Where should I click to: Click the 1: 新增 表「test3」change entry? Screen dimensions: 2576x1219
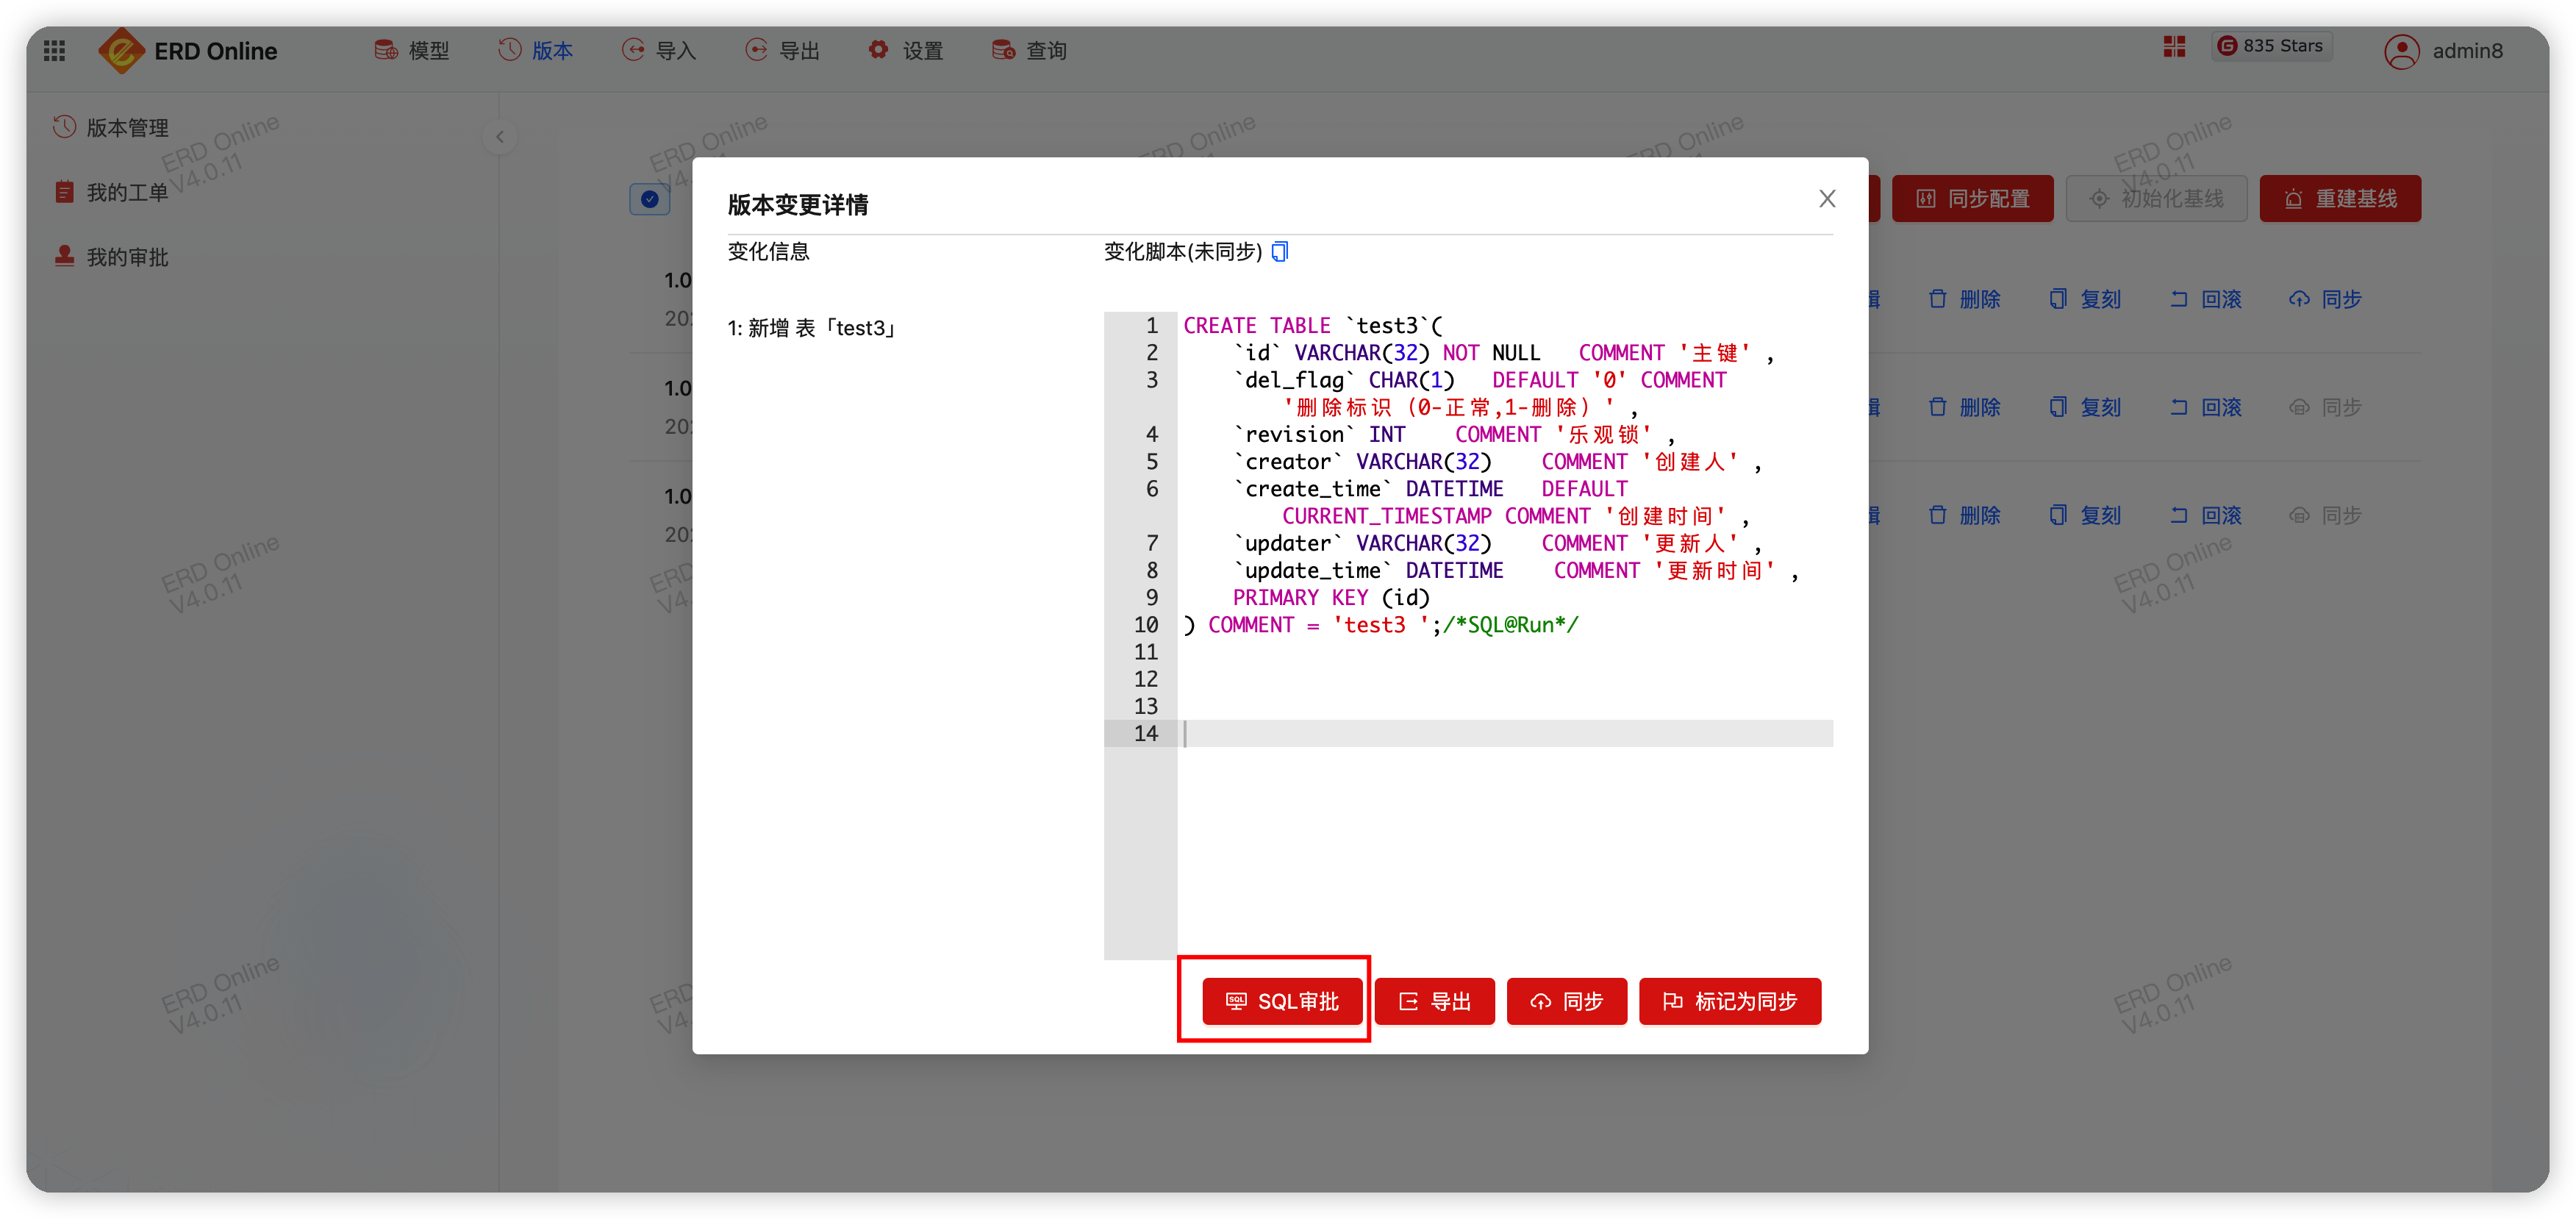(813, 327)
